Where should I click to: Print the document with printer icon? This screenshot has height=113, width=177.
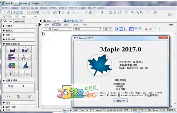17,12
